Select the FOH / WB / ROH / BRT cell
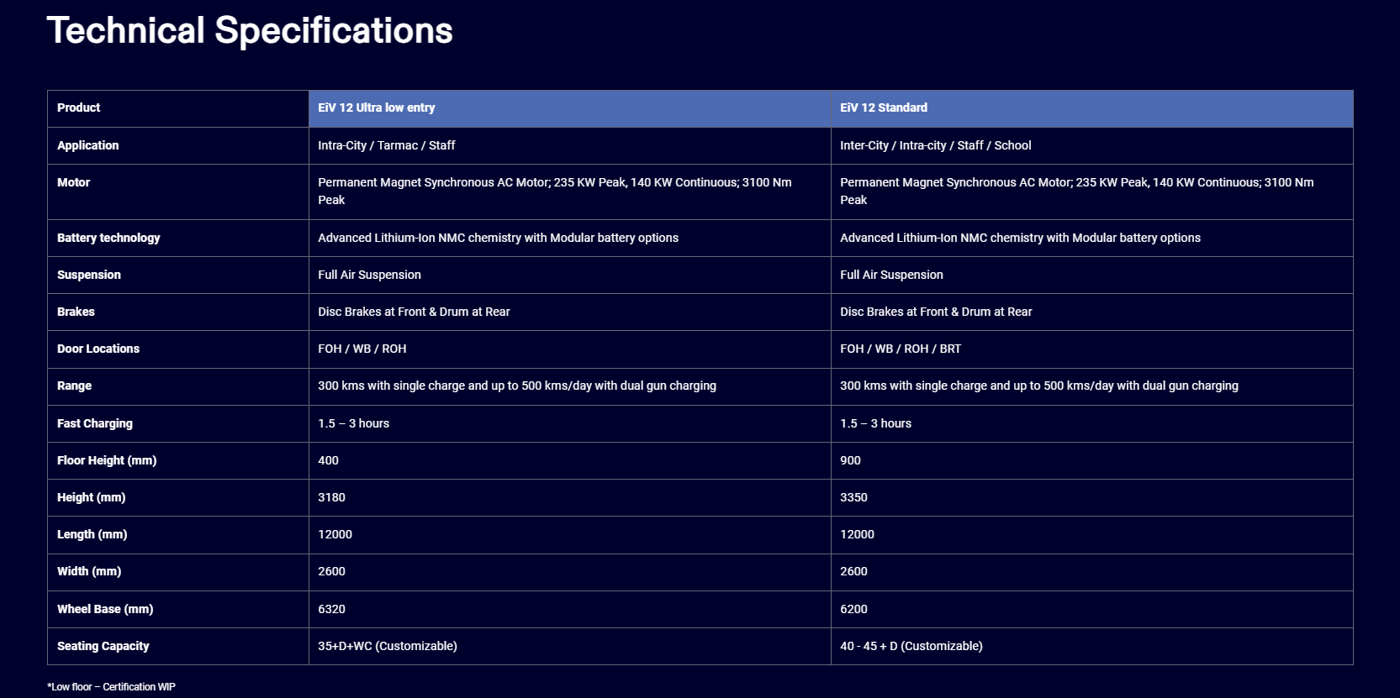1400x698 pixels. tap(901, 349)
